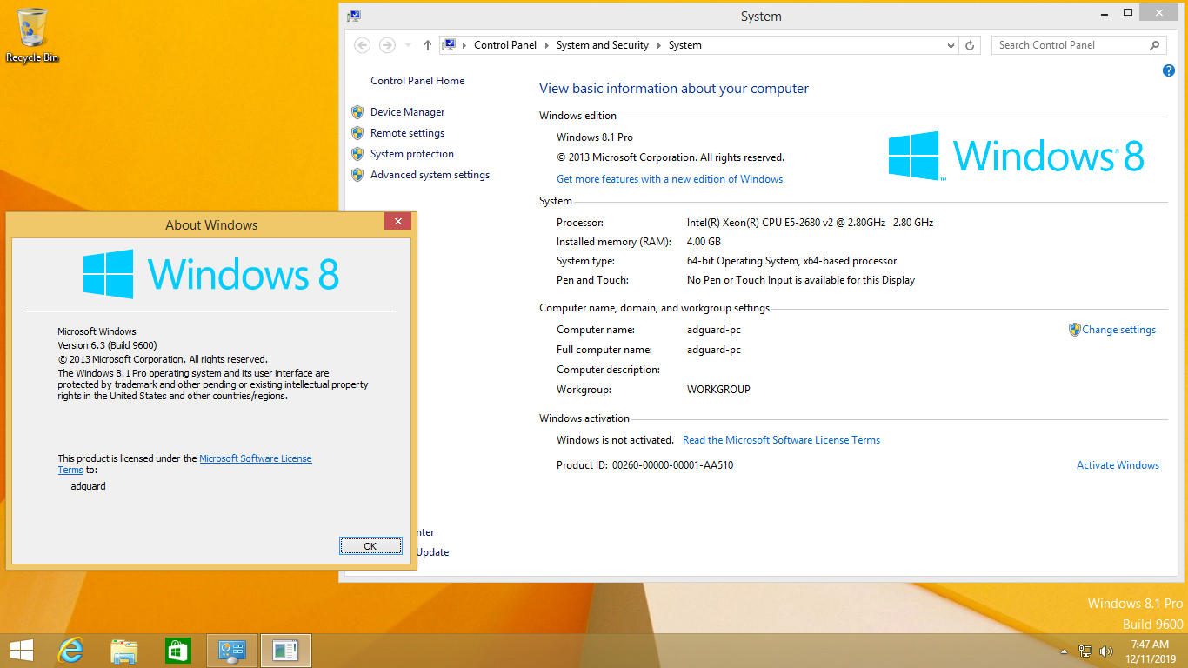Open Help via the blue question mark
This screenshot has height=668, width=1188.
(x=1169, y=70)
